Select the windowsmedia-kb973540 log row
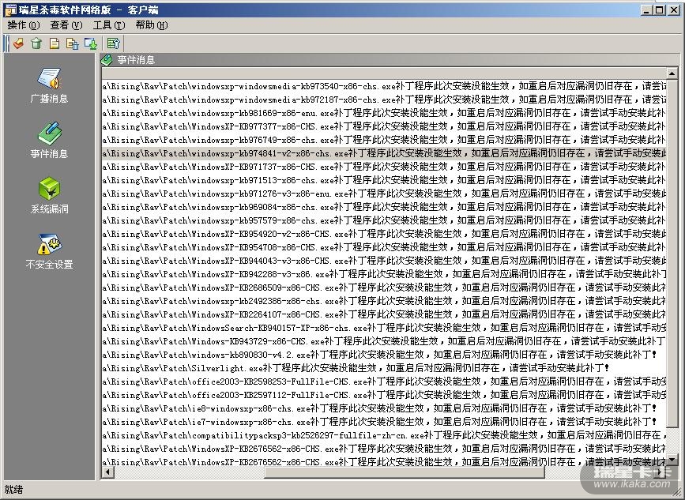This screenshot has height=500, width=685. [x=384, y=86]
